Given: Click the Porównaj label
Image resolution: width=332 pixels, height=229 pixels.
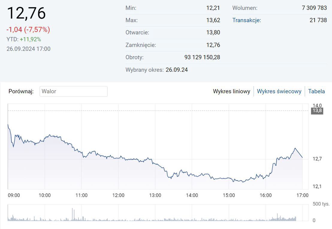Looking at the screenshot, I should point(21,91).
